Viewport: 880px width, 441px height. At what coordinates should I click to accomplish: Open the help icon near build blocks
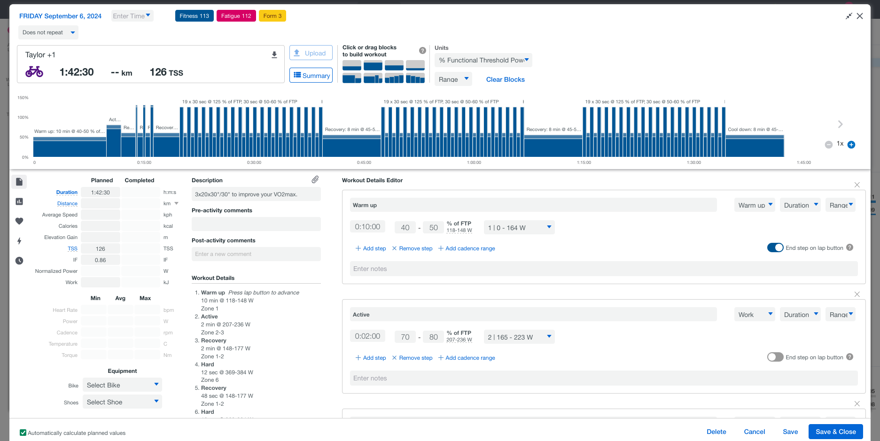[x=422, y=51]
